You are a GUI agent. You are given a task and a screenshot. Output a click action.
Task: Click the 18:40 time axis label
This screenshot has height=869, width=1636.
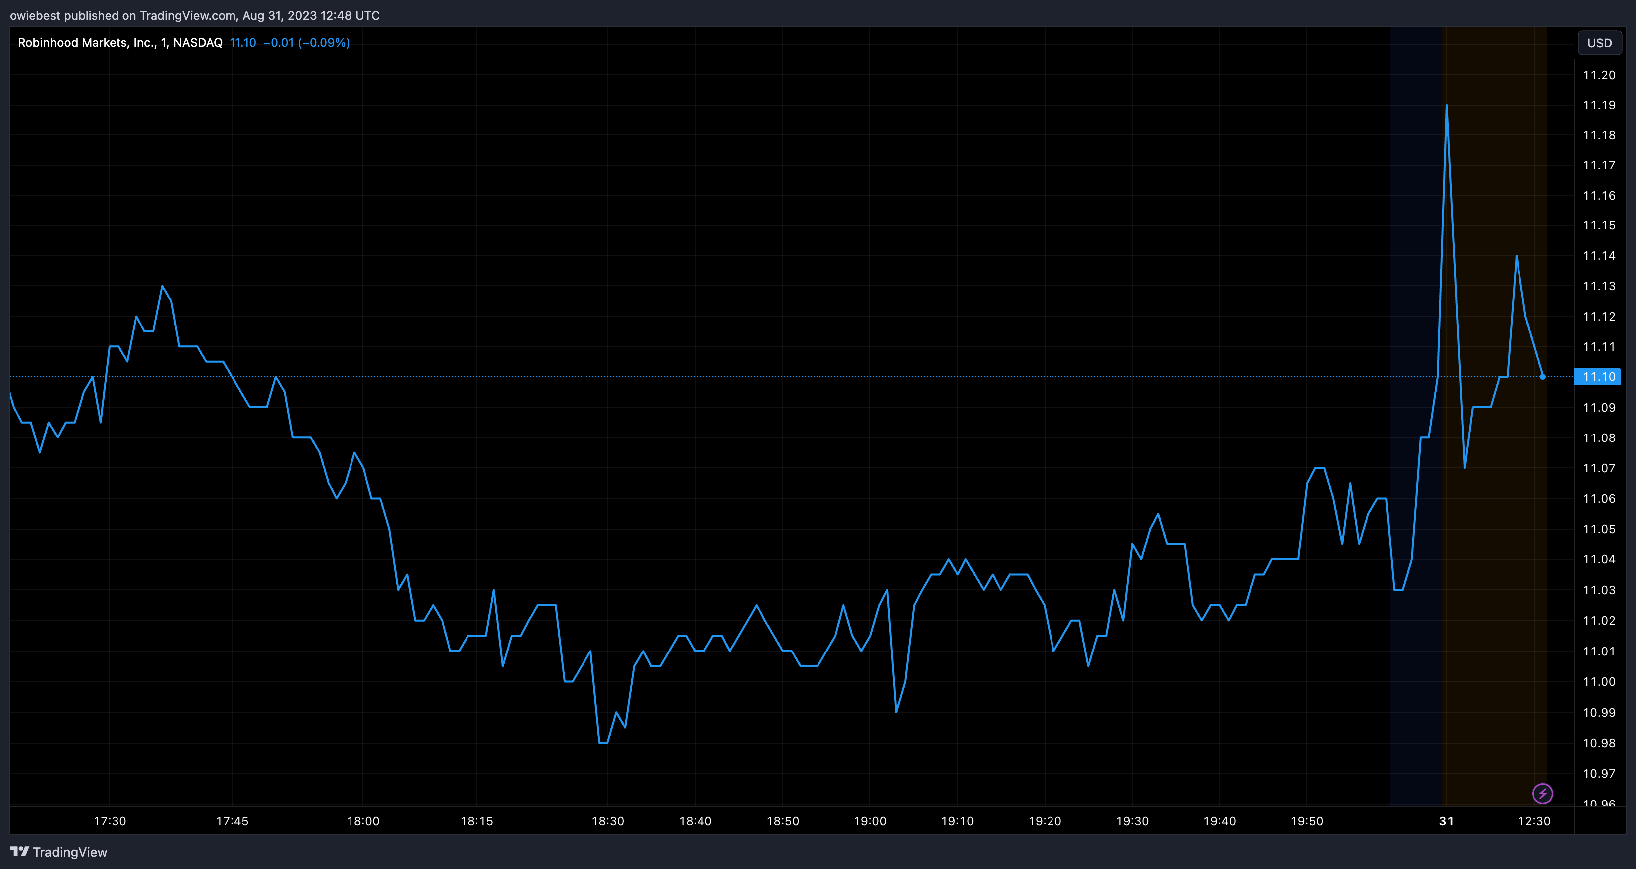(x=696, y=821)
